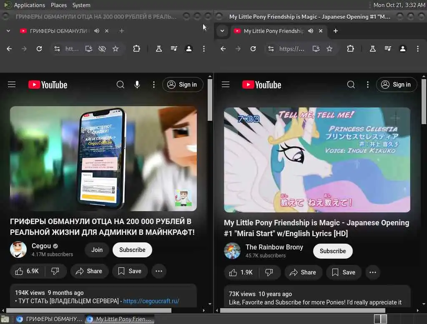Open YouTube search in right window
This screenshot has width=427, height=324.
point(351,85)
